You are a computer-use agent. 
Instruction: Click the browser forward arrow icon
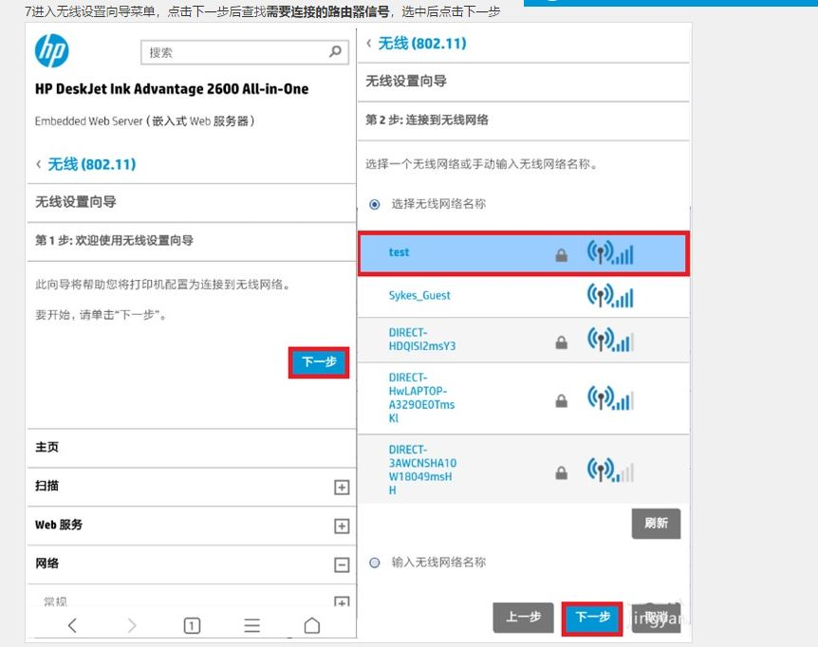click(x=132, y=625)
